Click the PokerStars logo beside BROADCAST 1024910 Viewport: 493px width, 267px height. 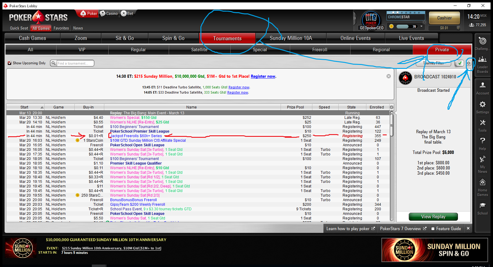coord(405,78)
